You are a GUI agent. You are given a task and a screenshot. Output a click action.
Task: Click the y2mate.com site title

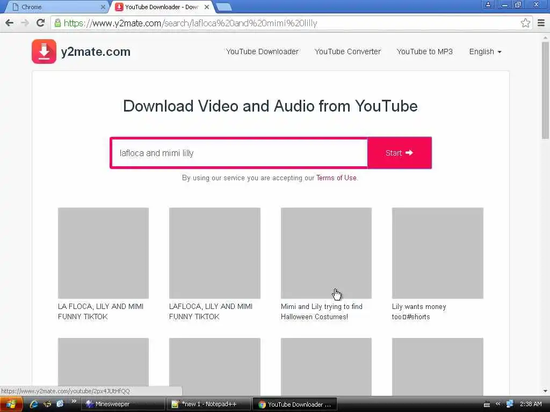(96, 51)
